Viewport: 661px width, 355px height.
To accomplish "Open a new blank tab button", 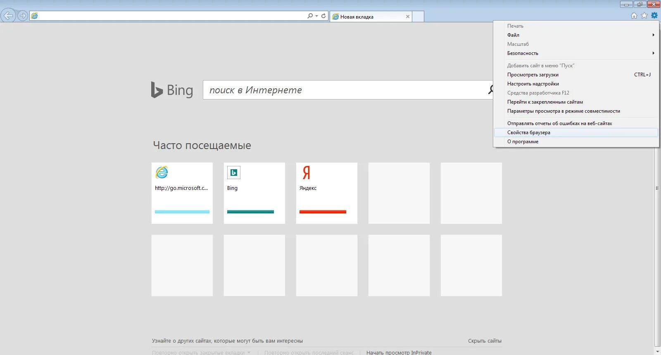I will click(418, 17).
